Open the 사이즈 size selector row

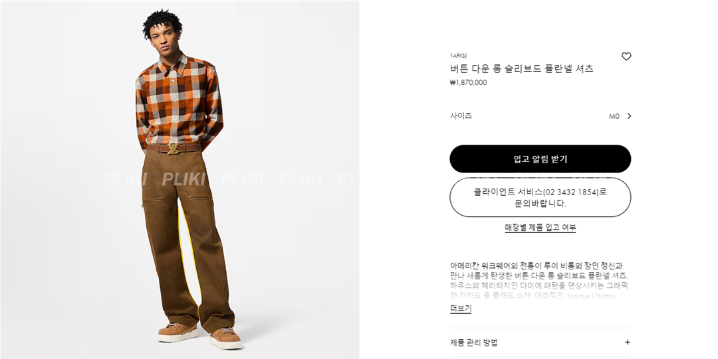[540, 116]
